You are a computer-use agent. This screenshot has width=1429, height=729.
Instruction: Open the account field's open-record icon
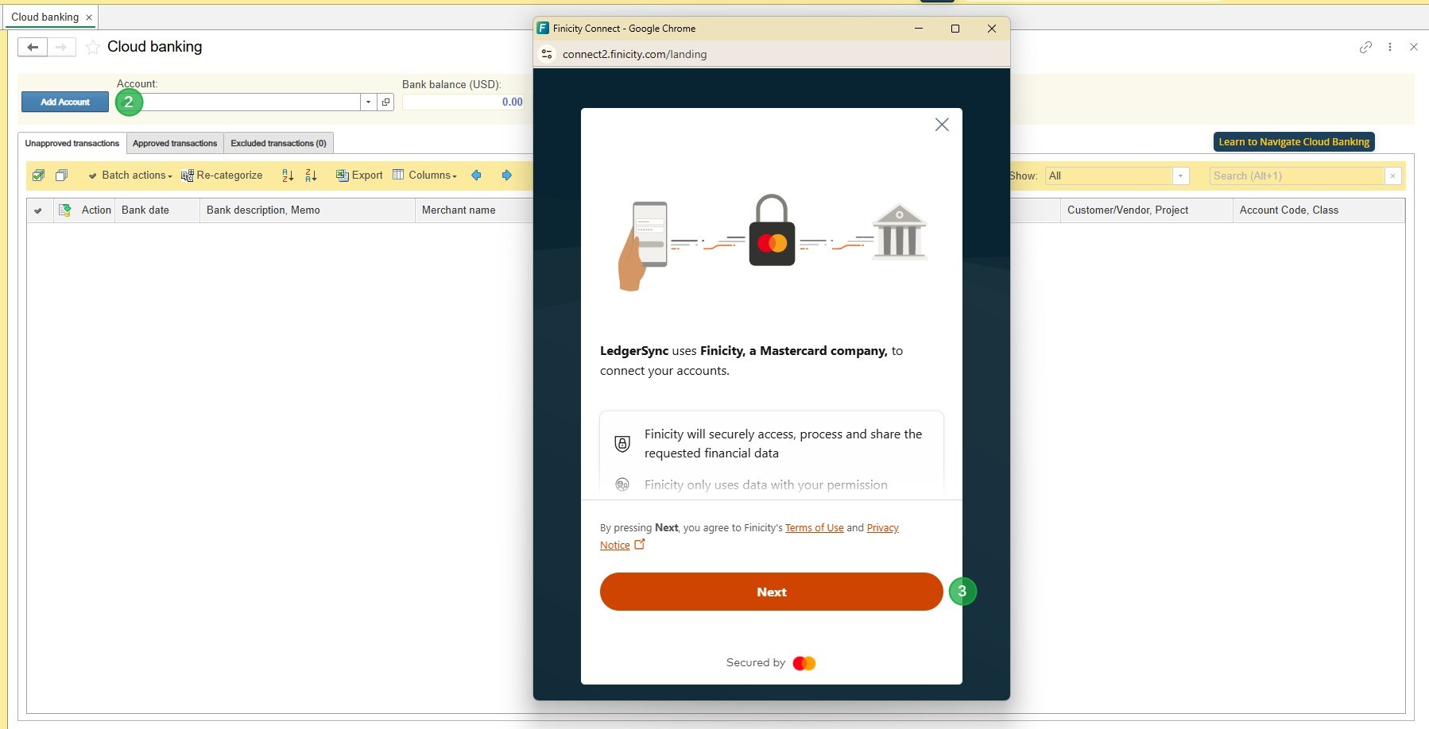coord(385,102)
